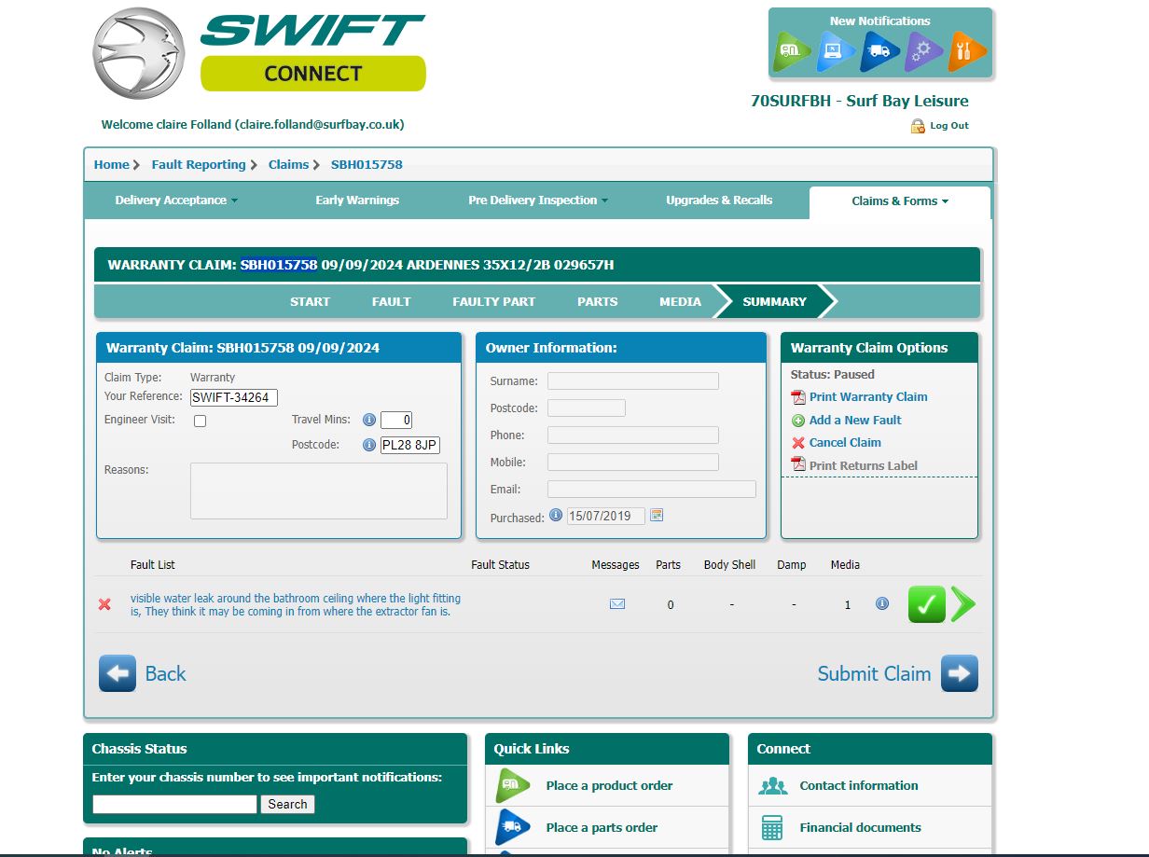This screenshot has height=857, width=1149.
Task: Go to the FAULTY PART step
Action: click(493, 301)
